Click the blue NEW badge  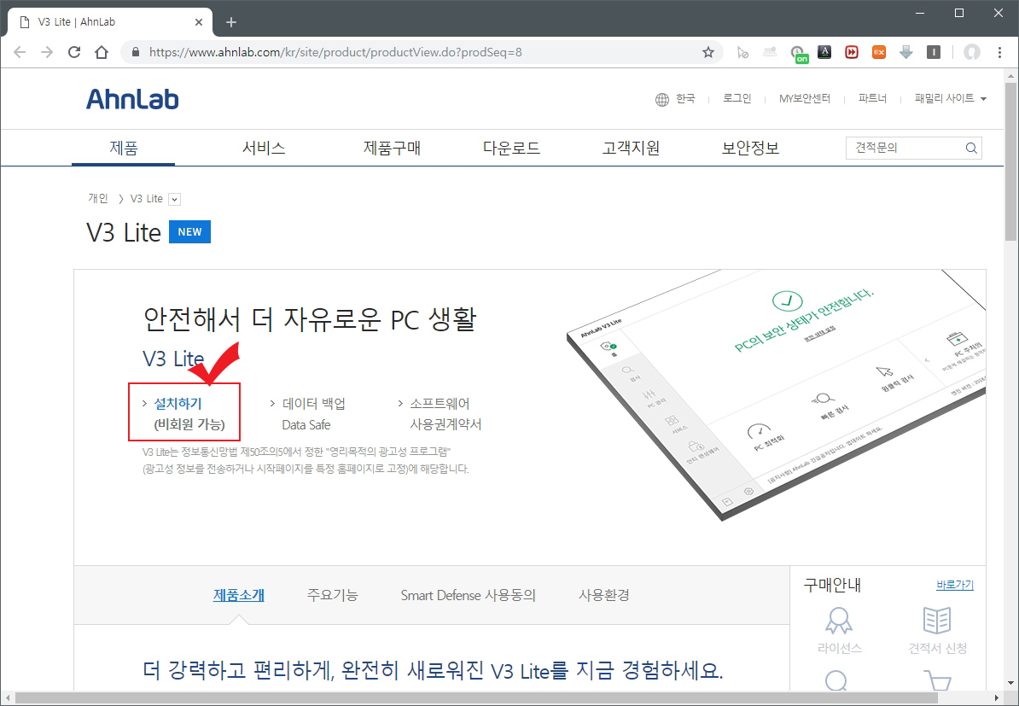[189, 232]
